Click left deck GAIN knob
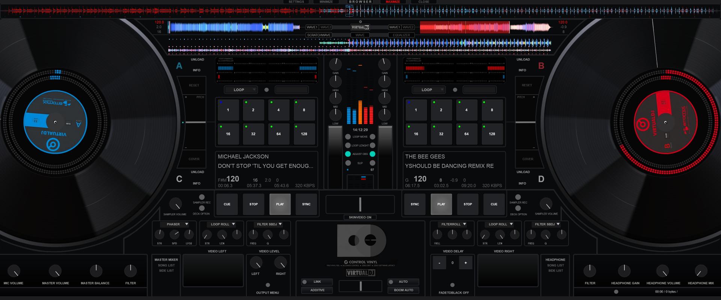 [x=336, y=64]
